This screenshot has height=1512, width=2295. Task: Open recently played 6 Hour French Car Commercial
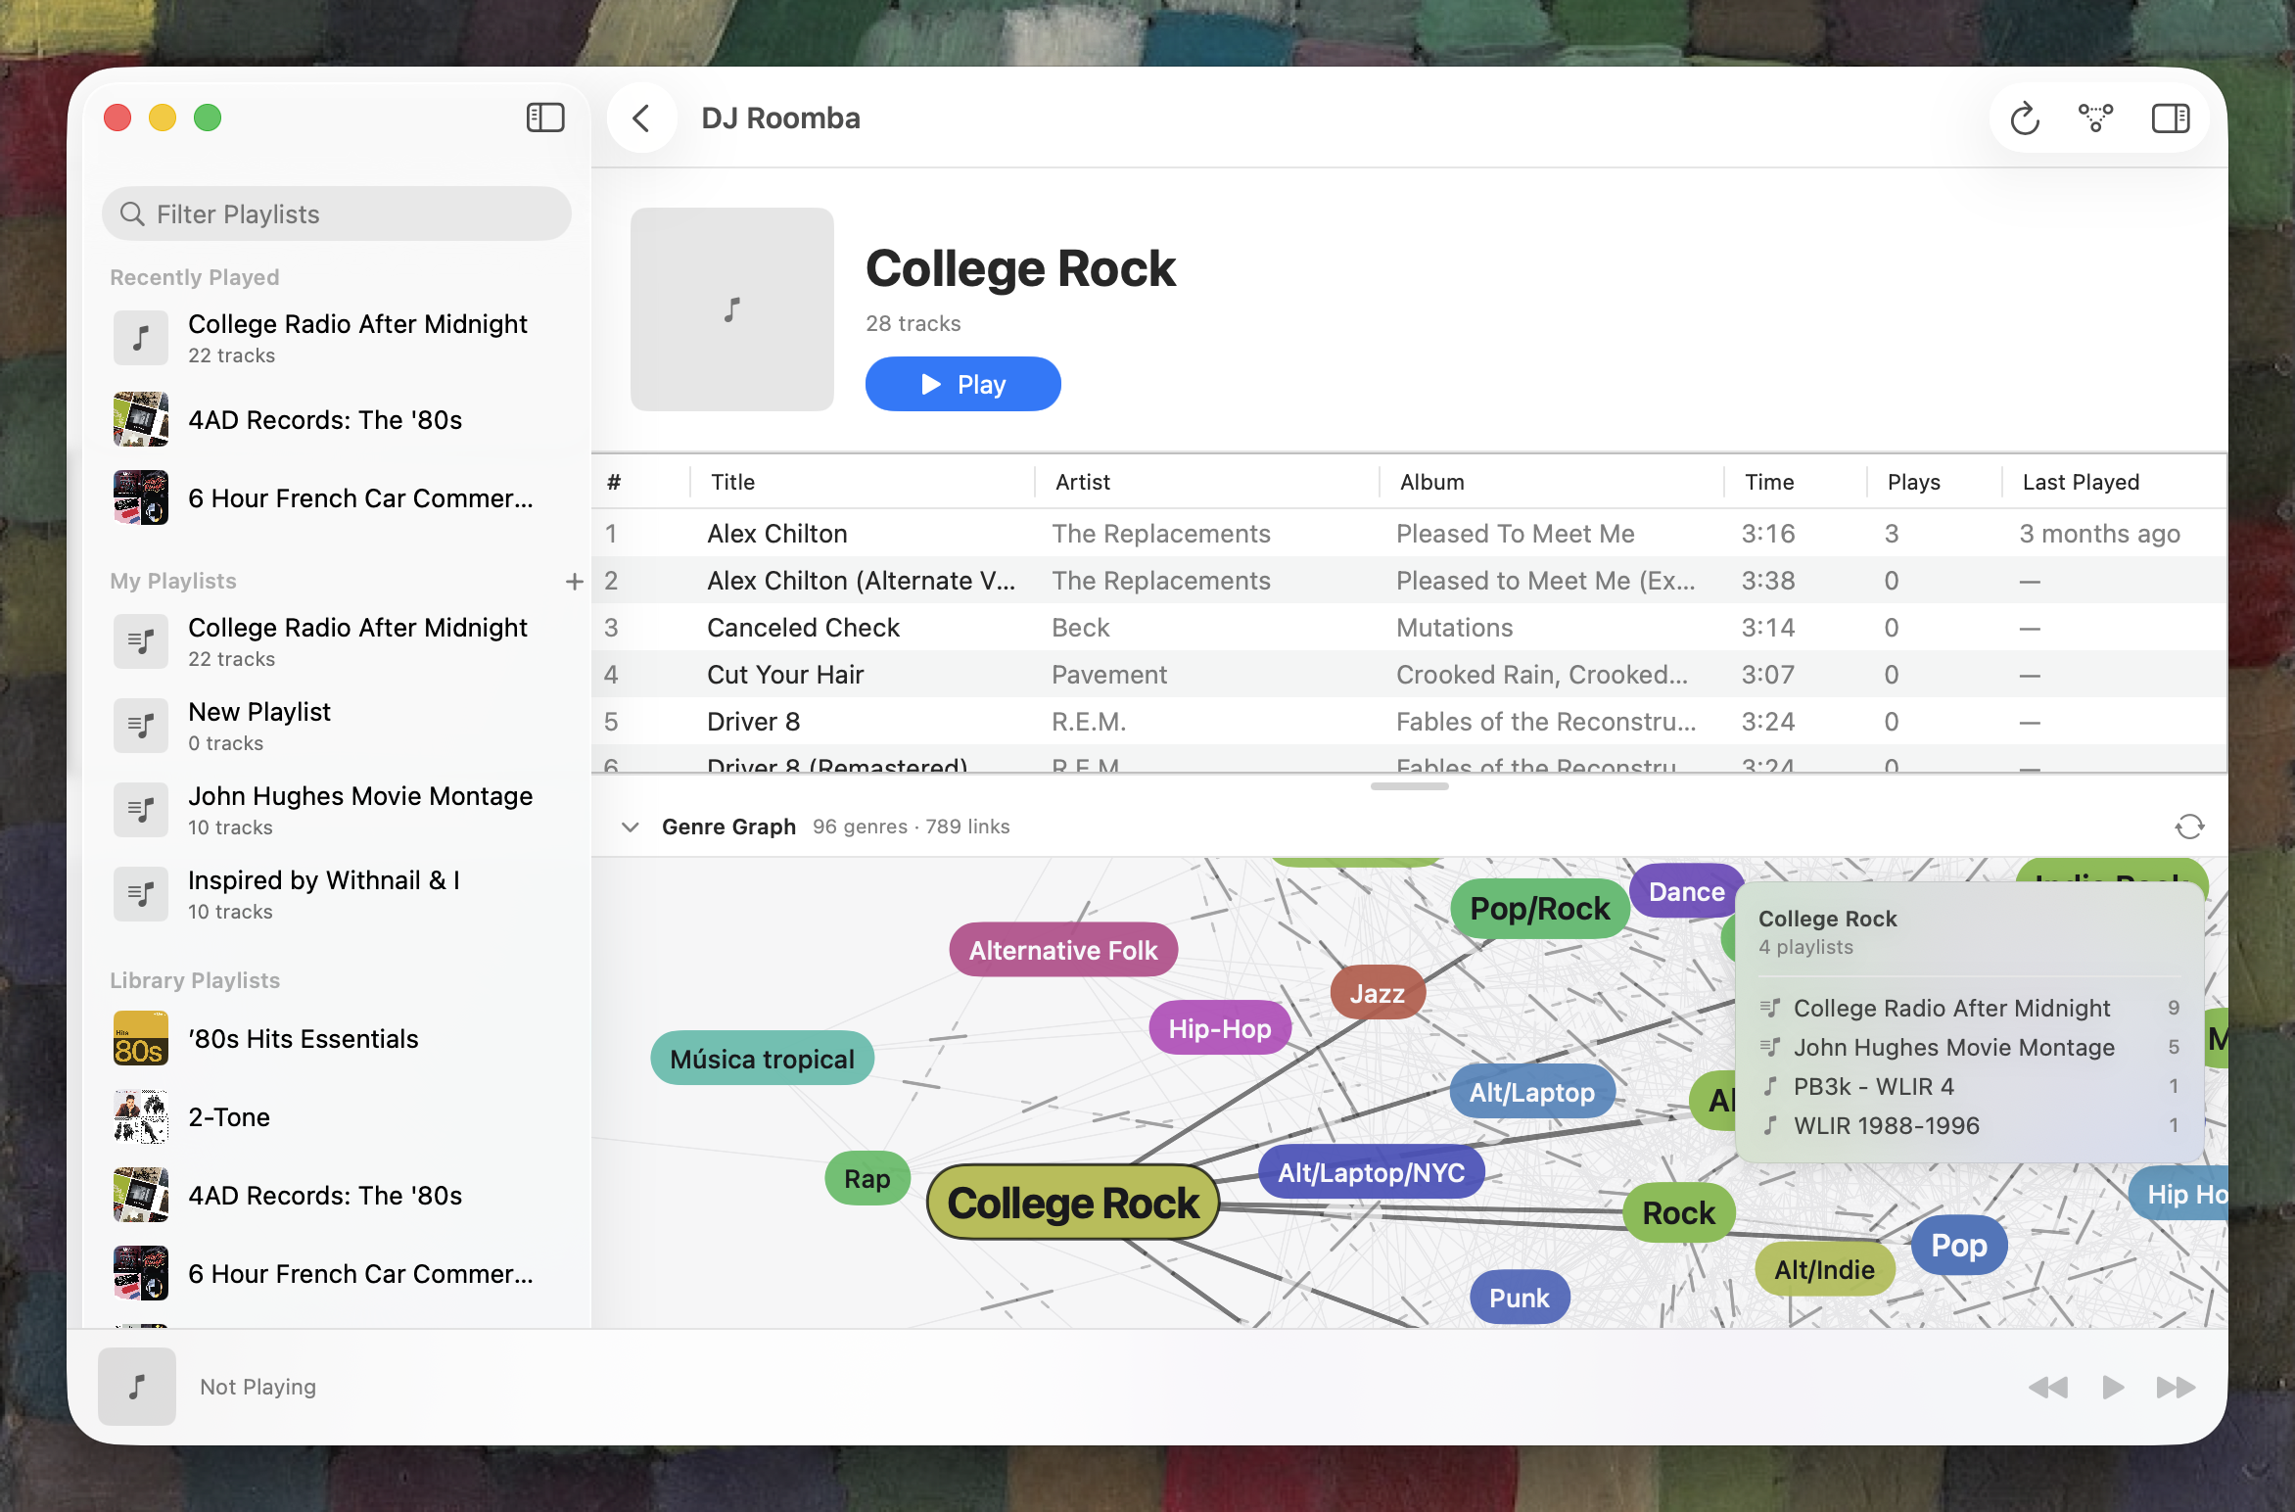pyautogui.click(x=337, y=497)
